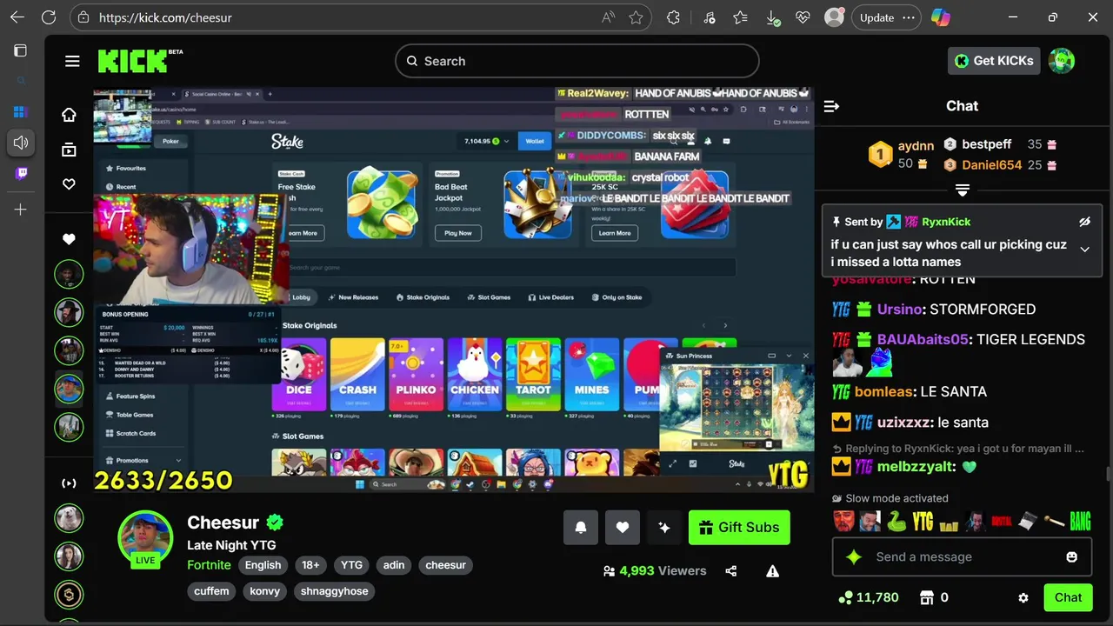The width and height of the screenshot is (1113, 626).
Task: Open first followed channel avatar
Action: (x=69, y=274)
